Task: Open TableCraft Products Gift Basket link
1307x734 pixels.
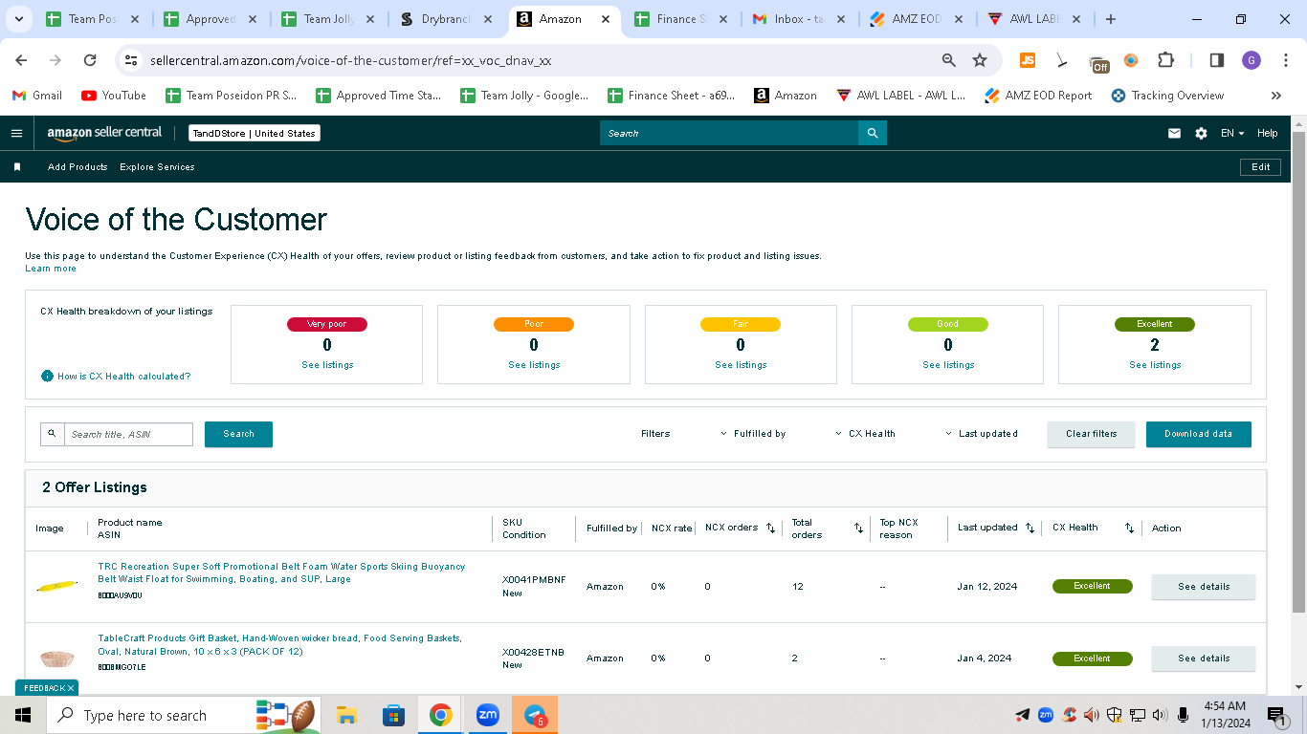Action: click(280, 645)
